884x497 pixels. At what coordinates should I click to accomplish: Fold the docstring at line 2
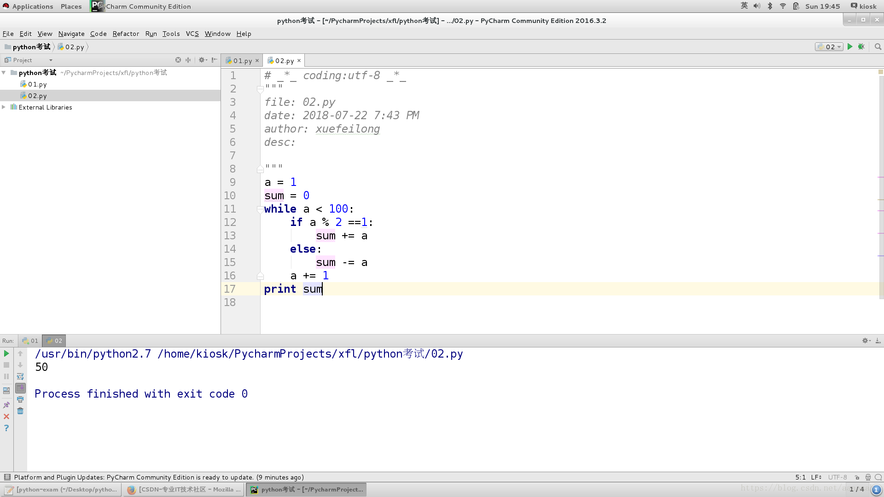(x=260, y=89)
